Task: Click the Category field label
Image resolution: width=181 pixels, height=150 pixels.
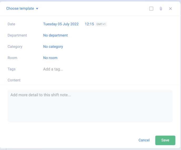Action: (x=15, y=47)
